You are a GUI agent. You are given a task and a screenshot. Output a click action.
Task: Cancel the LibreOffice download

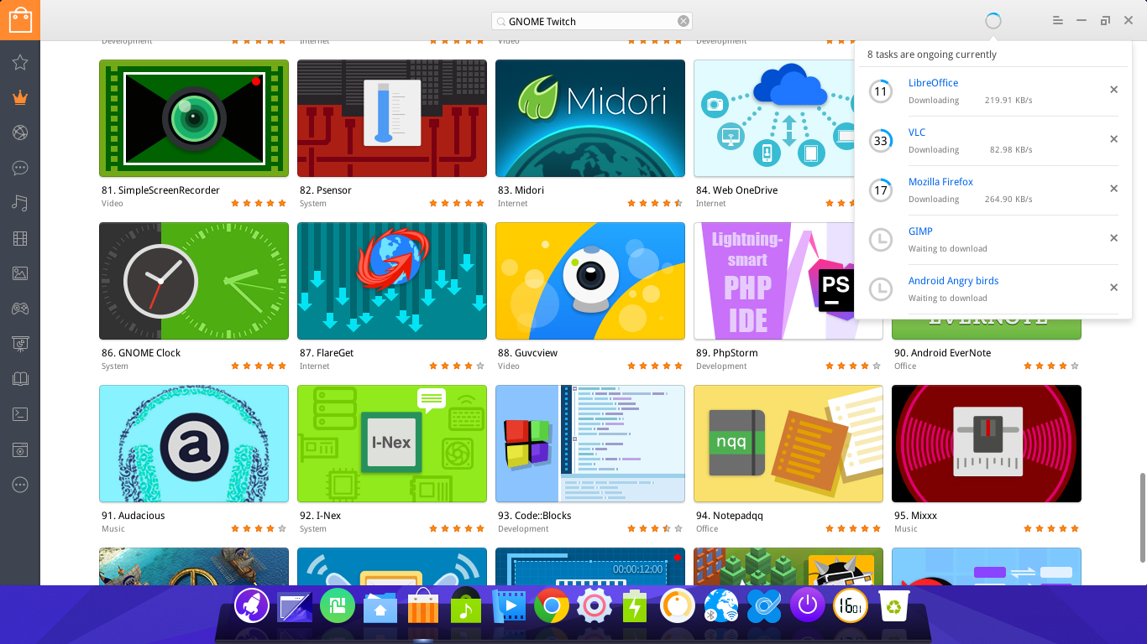(x=1113, y=90)
